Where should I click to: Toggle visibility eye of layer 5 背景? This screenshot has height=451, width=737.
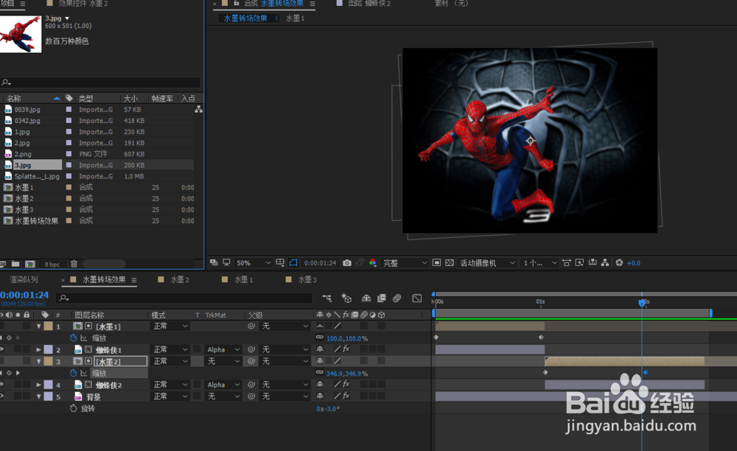[x=2, y=396]
